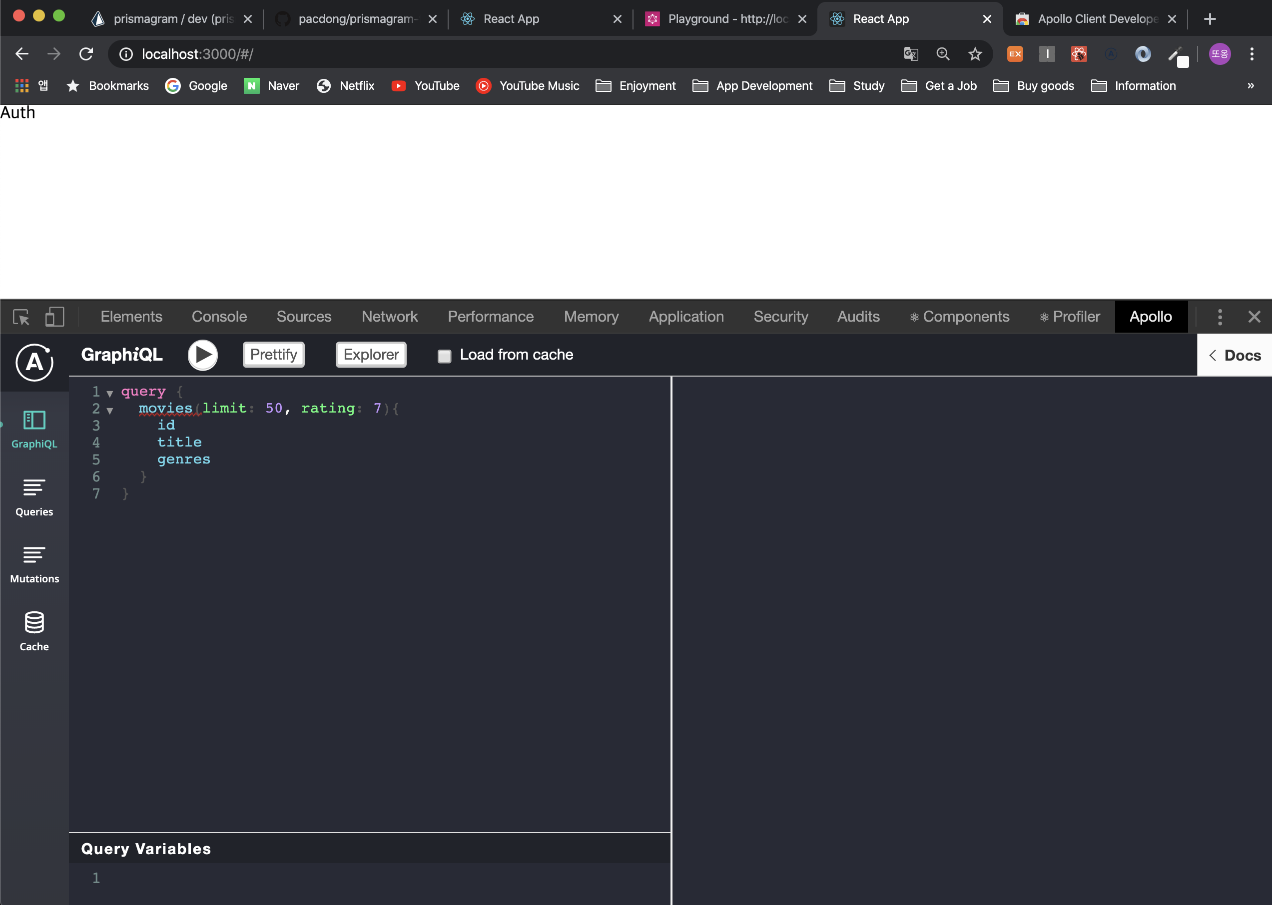Open the Cache panel in Apollo sidebar

[x=34, y=632]
